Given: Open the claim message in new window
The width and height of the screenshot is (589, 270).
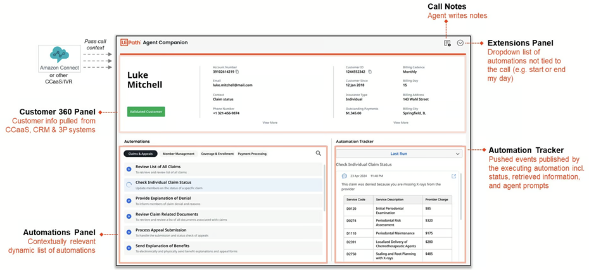Looking at the screenshot, I should click(453, 176).
